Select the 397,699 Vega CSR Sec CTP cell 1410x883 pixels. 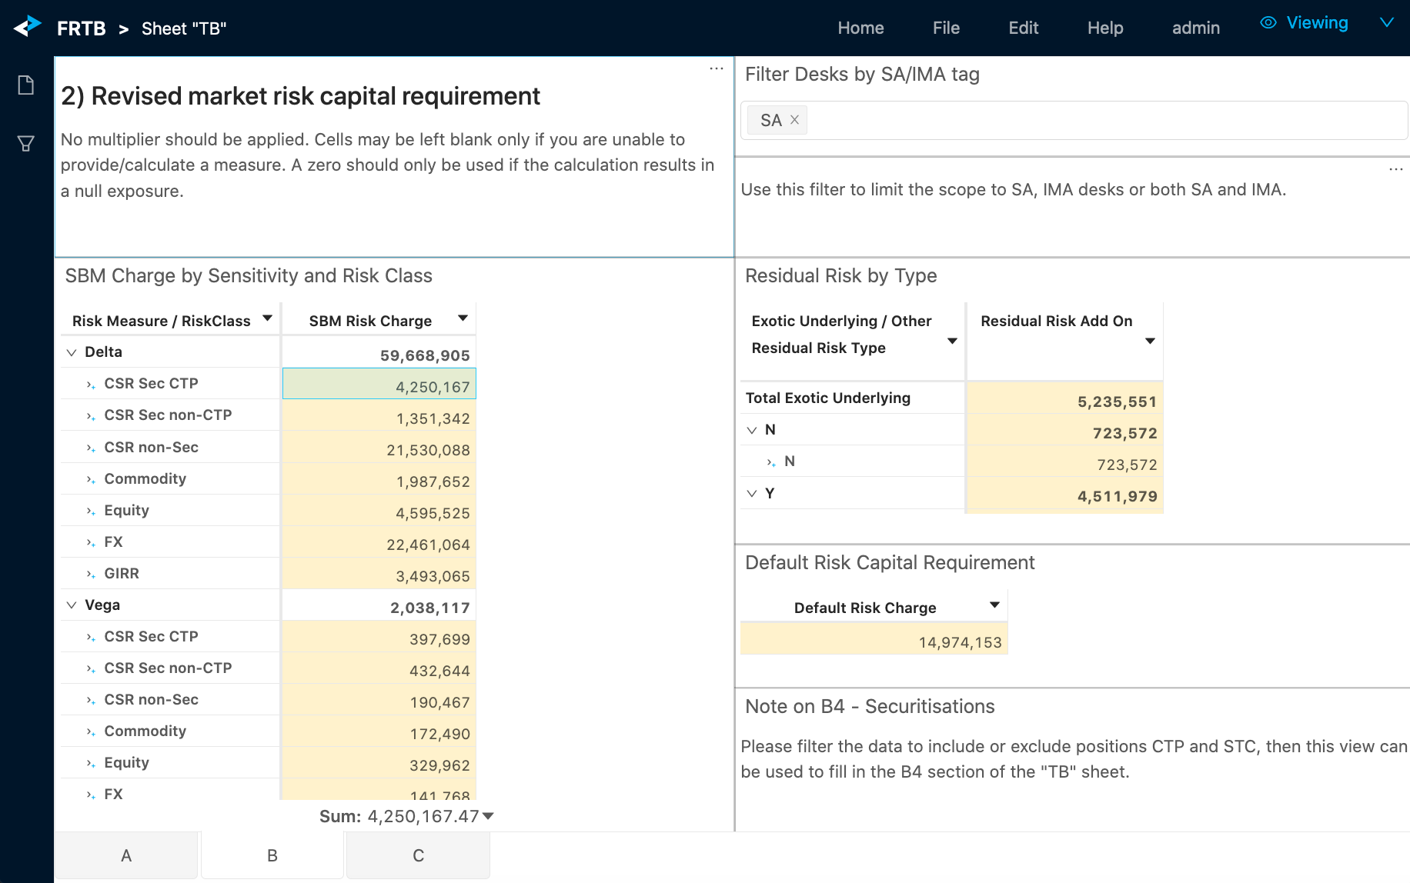coord(379,637)
